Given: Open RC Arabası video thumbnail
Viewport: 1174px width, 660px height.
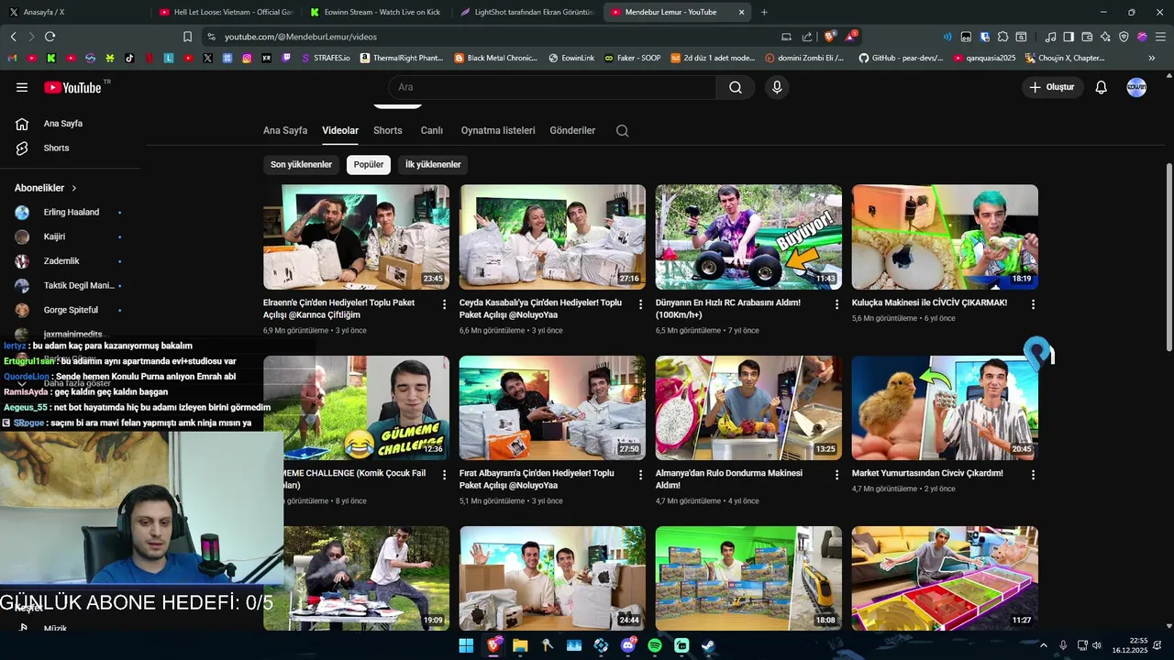Looking at the screenshot, I should (748, 237).
